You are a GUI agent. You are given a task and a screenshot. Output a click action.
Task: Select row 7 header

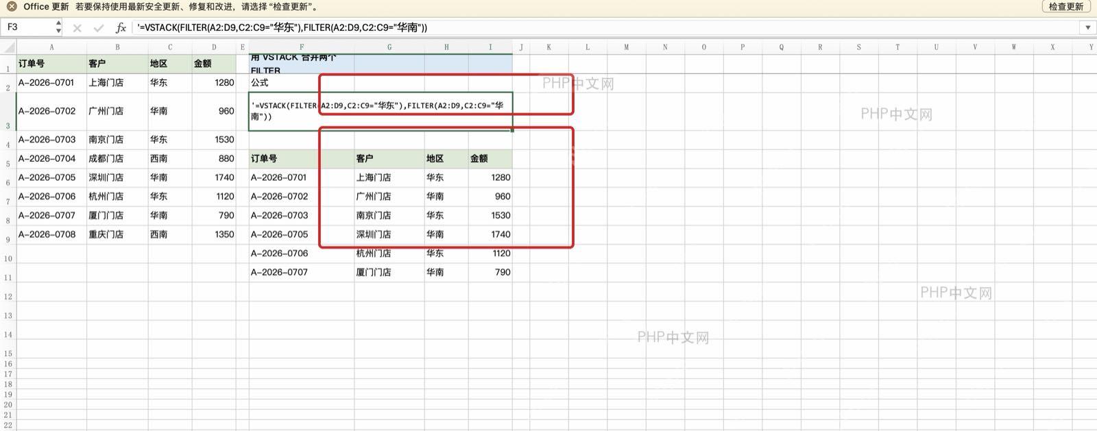click(8, 197)
